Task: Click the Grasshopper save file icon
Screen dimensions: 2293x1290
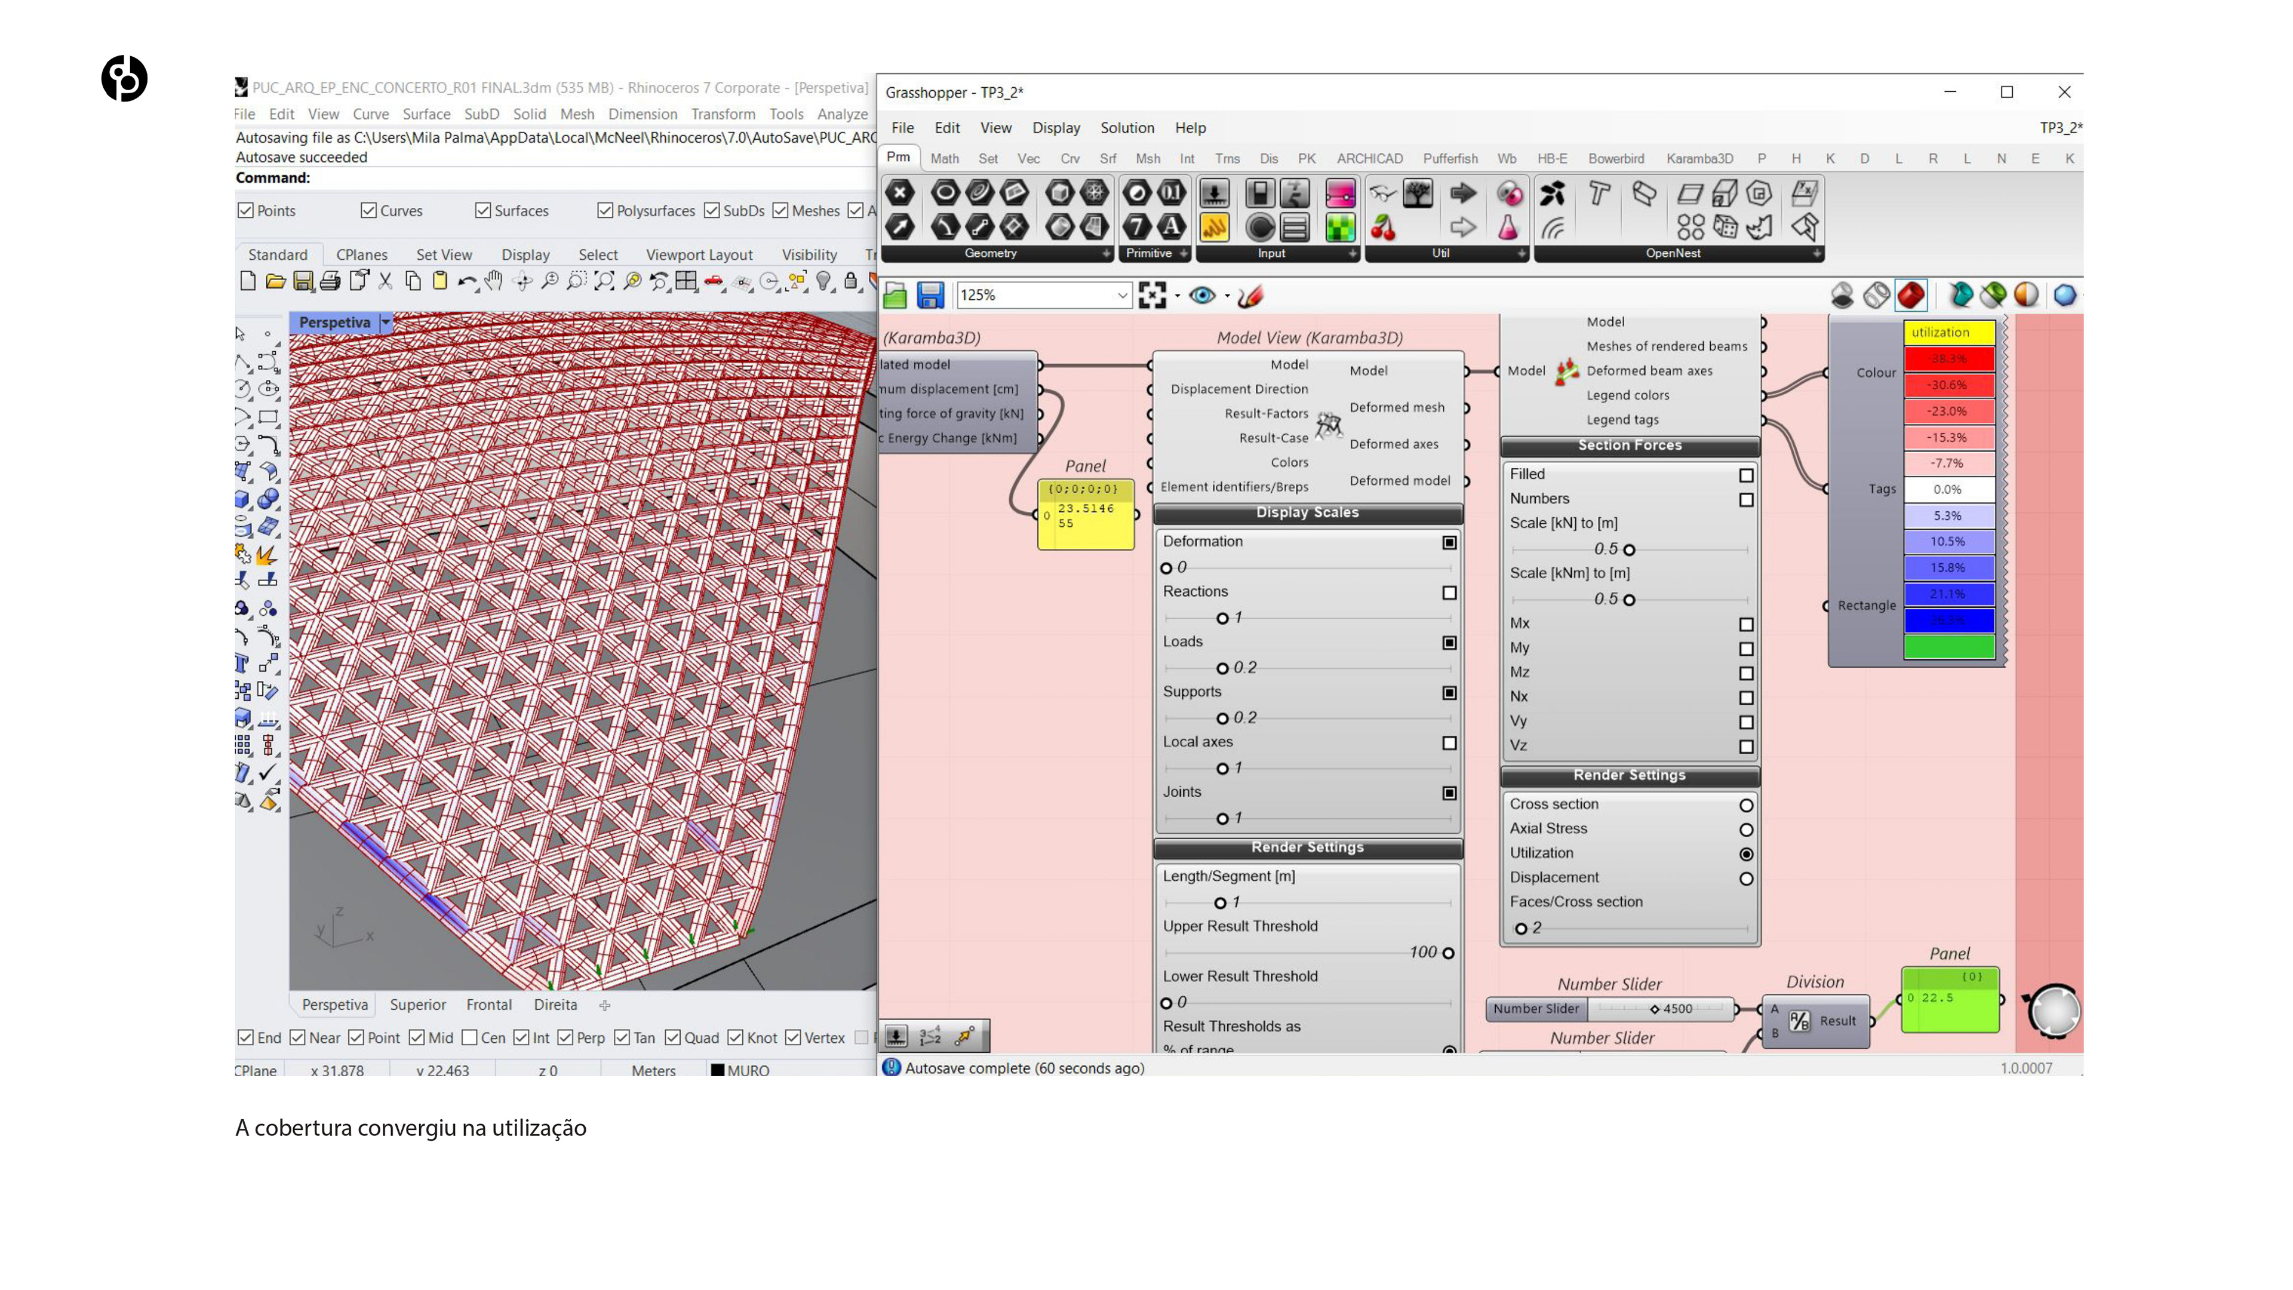Action: (x=930, y=294)
